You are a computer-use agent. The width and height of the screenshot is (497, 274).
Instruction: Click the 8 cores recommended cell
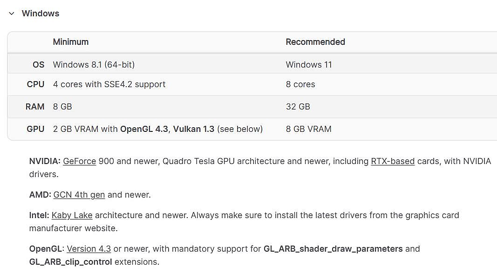tap(300, 84)
